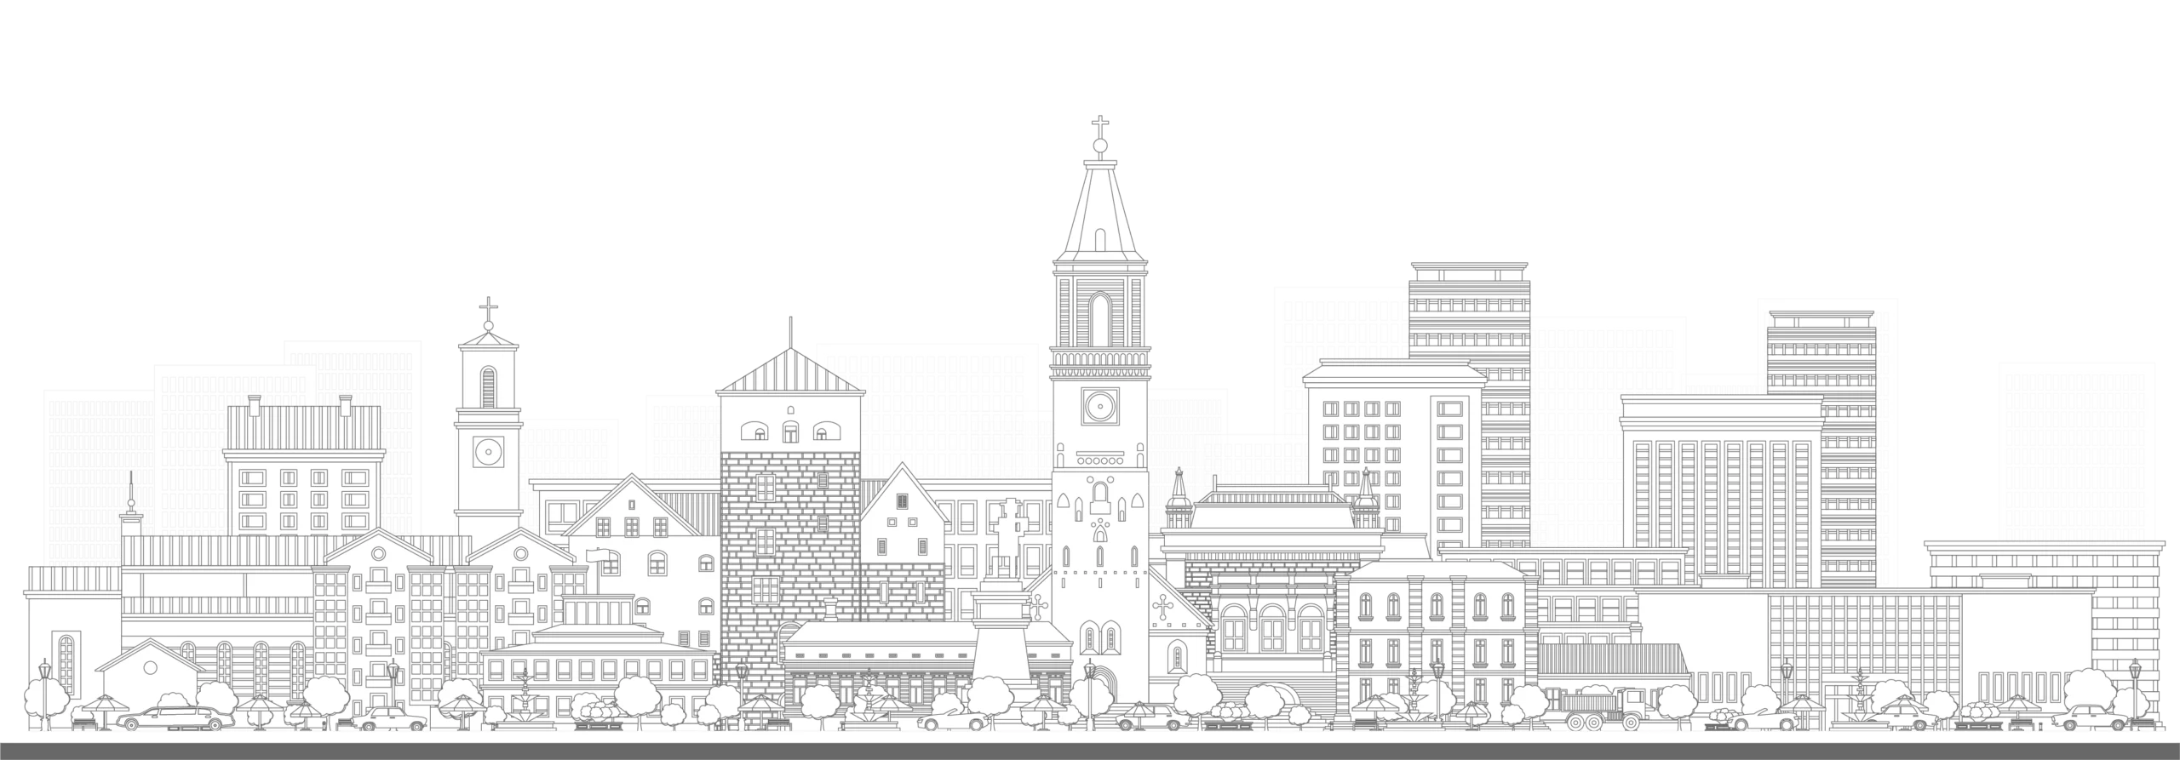Click the cross emblem right of the cathedral base
This screenshot has height=760, width=2180.
[1162, 608]
